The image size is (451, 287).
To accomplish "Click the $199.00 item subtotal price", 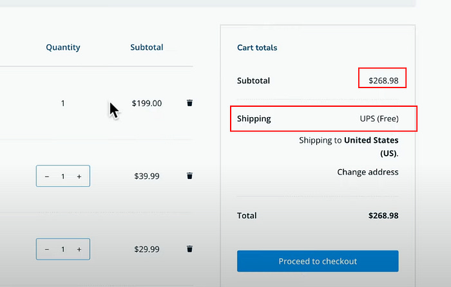I will (x=147, y=103).
